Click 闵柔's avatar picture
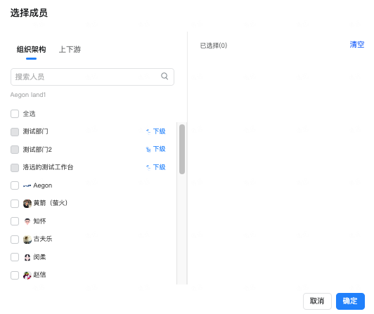 (27, 257)
